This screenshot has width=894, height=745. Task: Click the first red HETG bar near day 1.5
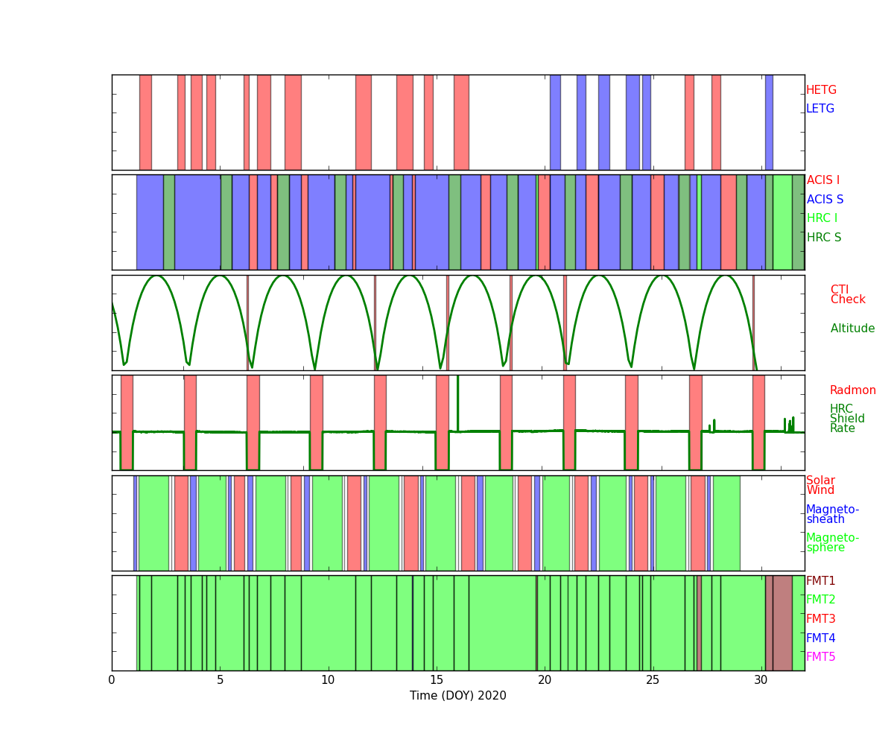(145, 122)
